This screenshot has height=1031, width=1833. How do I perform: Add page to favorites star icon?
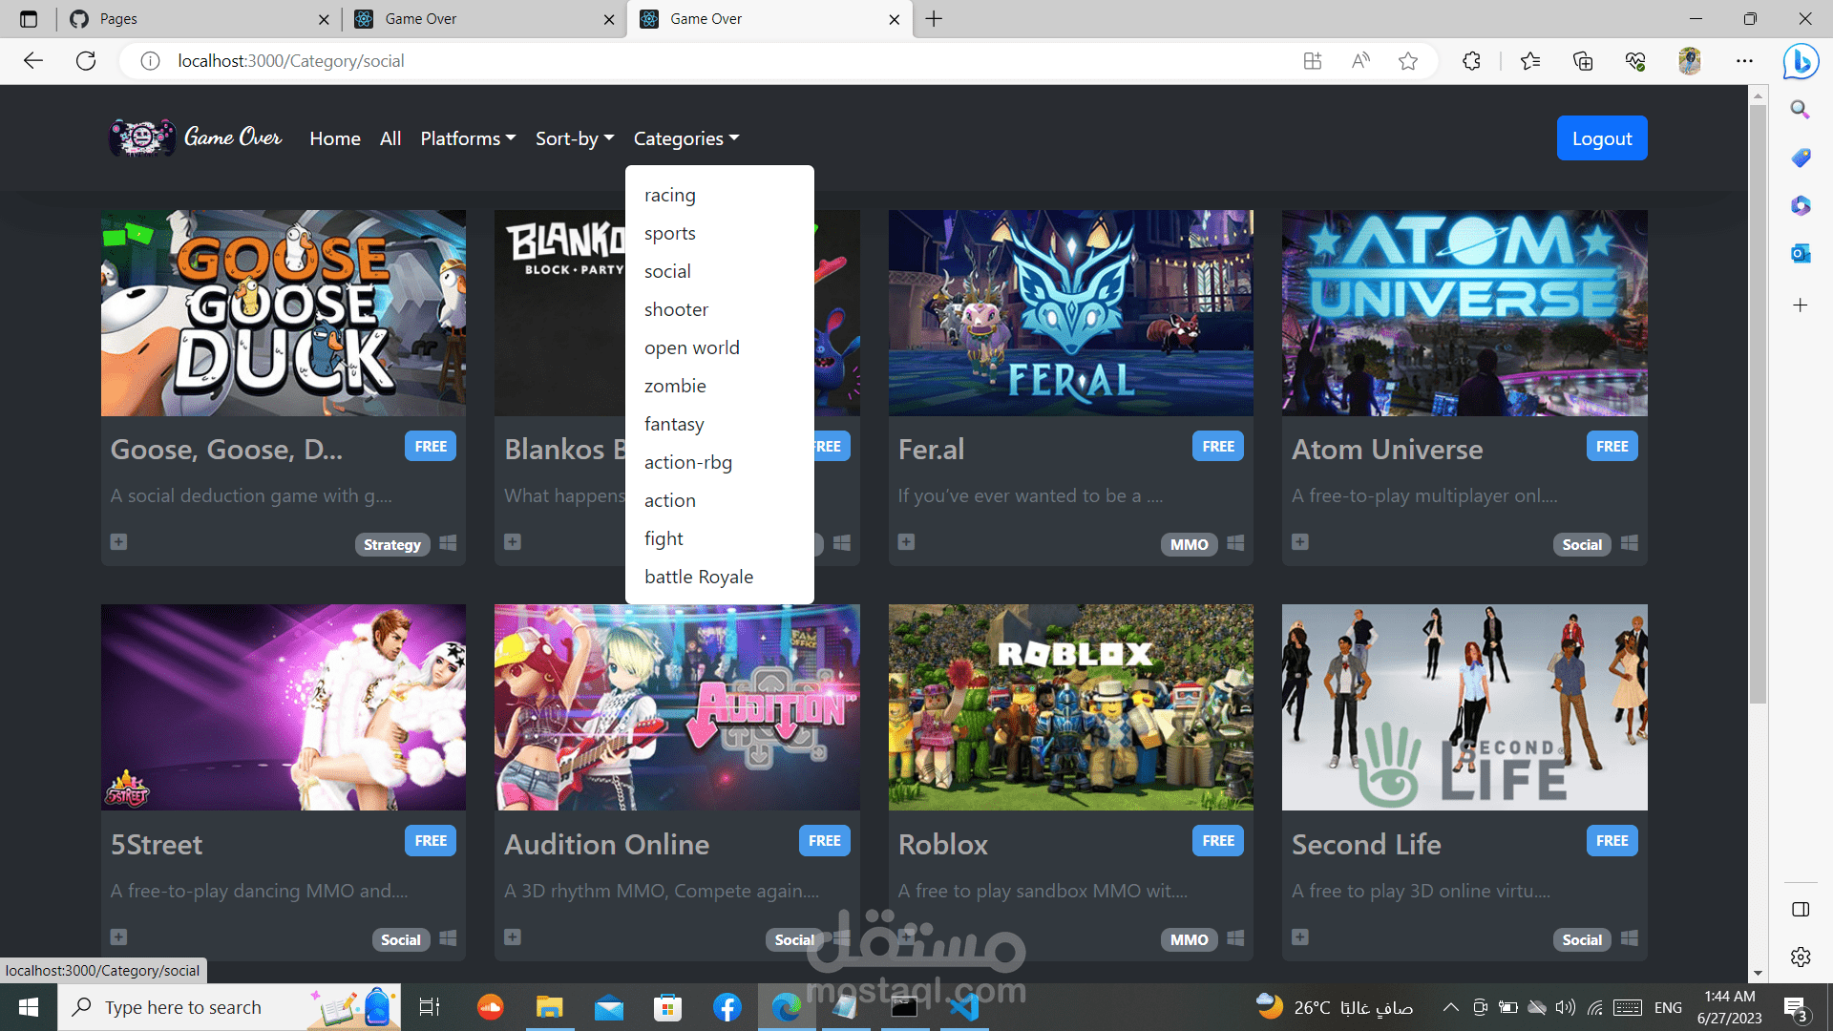[x=1407, y=61]
